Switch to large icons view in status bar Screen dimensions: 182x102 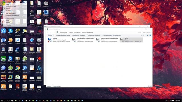tap(151, 86)
